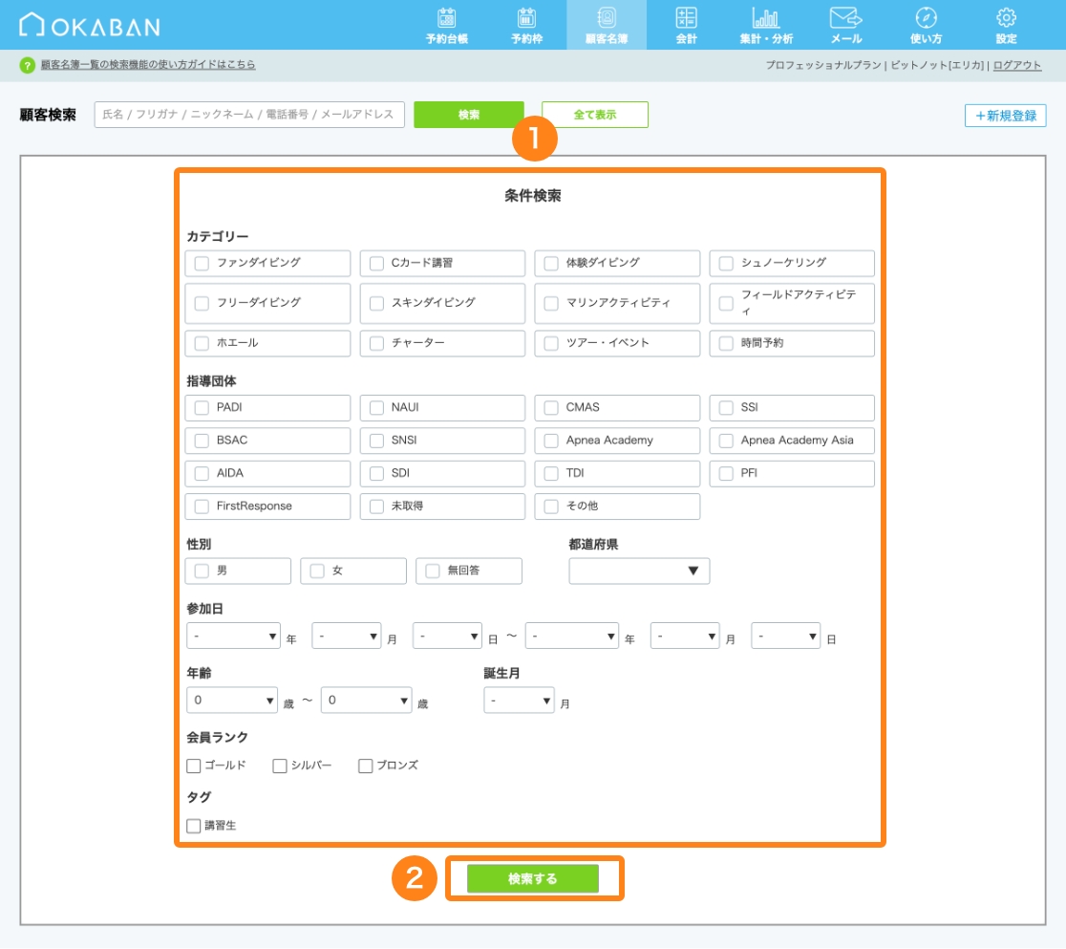Check the PFI organization box
1066x949 pixels.
726,473
